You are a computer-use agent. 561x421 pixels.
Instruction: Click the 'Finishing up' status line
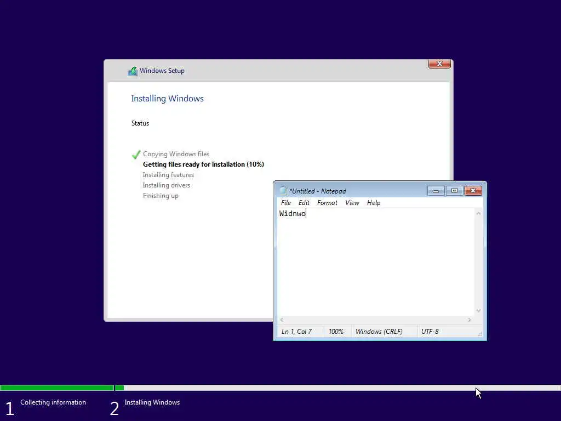coord(161,196)
